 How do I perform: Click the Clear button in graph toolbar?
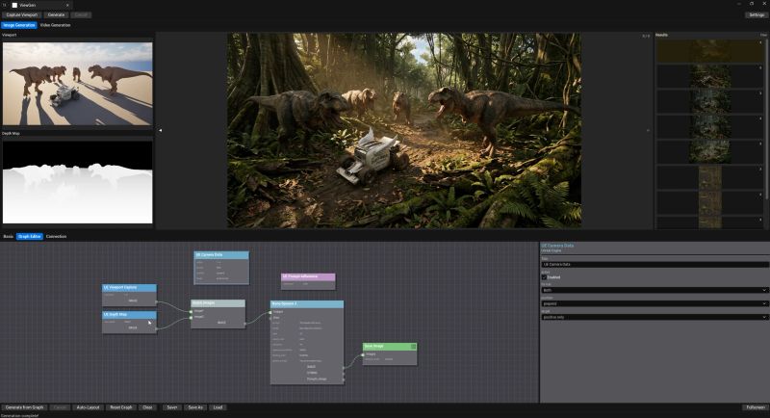coord(147,407)
